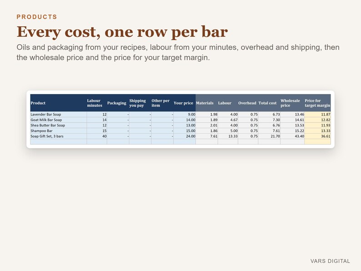Select the "Lavender Bar Soap" product cell
The image size is (361, 271).
tap(59, 115)
